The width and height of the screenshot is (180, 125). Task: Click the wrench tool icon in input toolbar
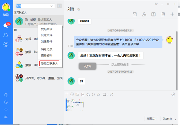(x=99, y=94)
